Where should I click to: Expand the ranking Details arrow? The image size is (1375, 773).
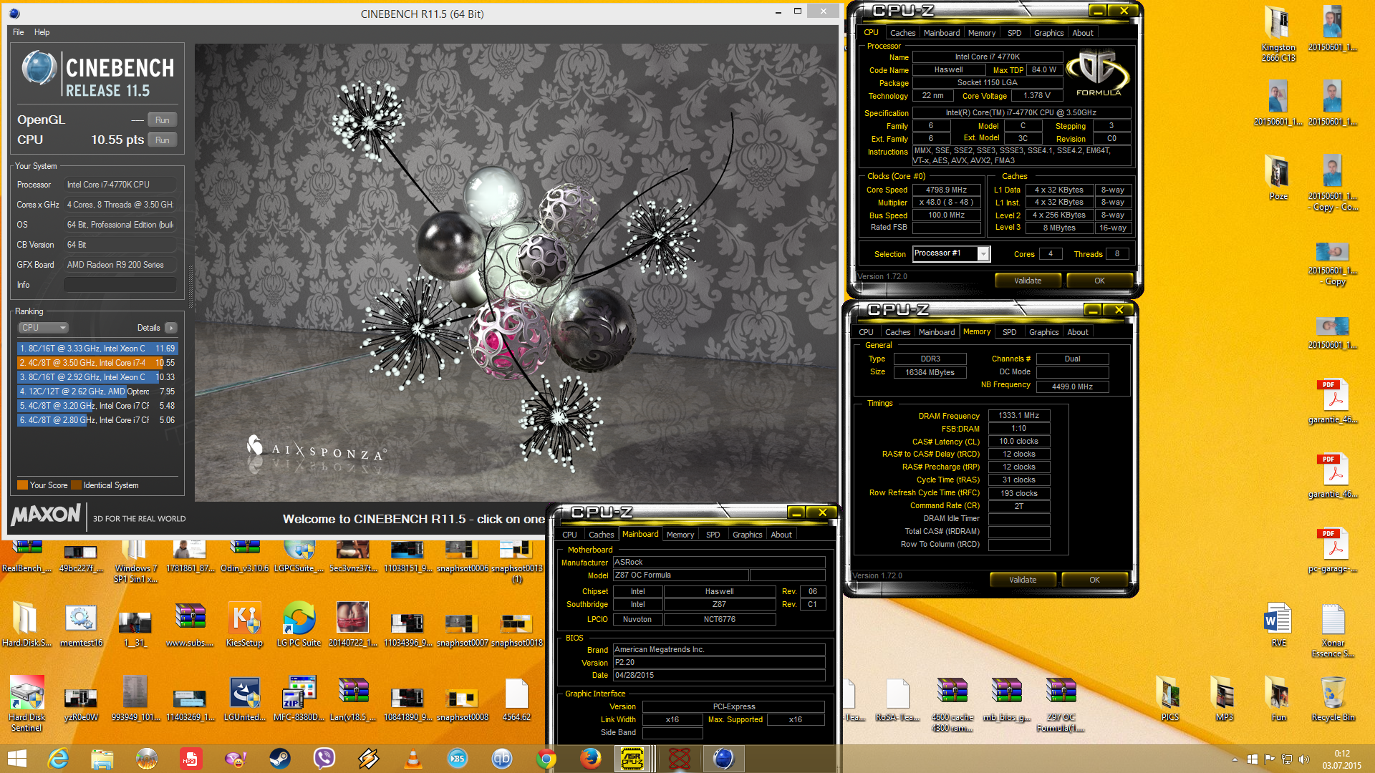(x=170, y=328)
